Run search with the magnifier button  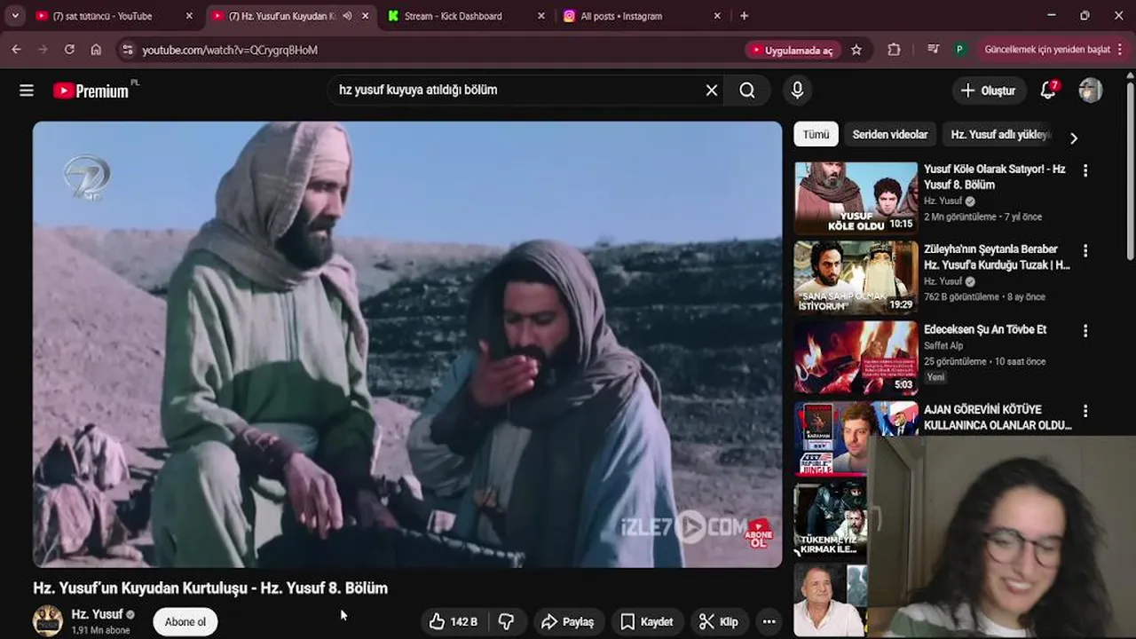pos(747,90)
